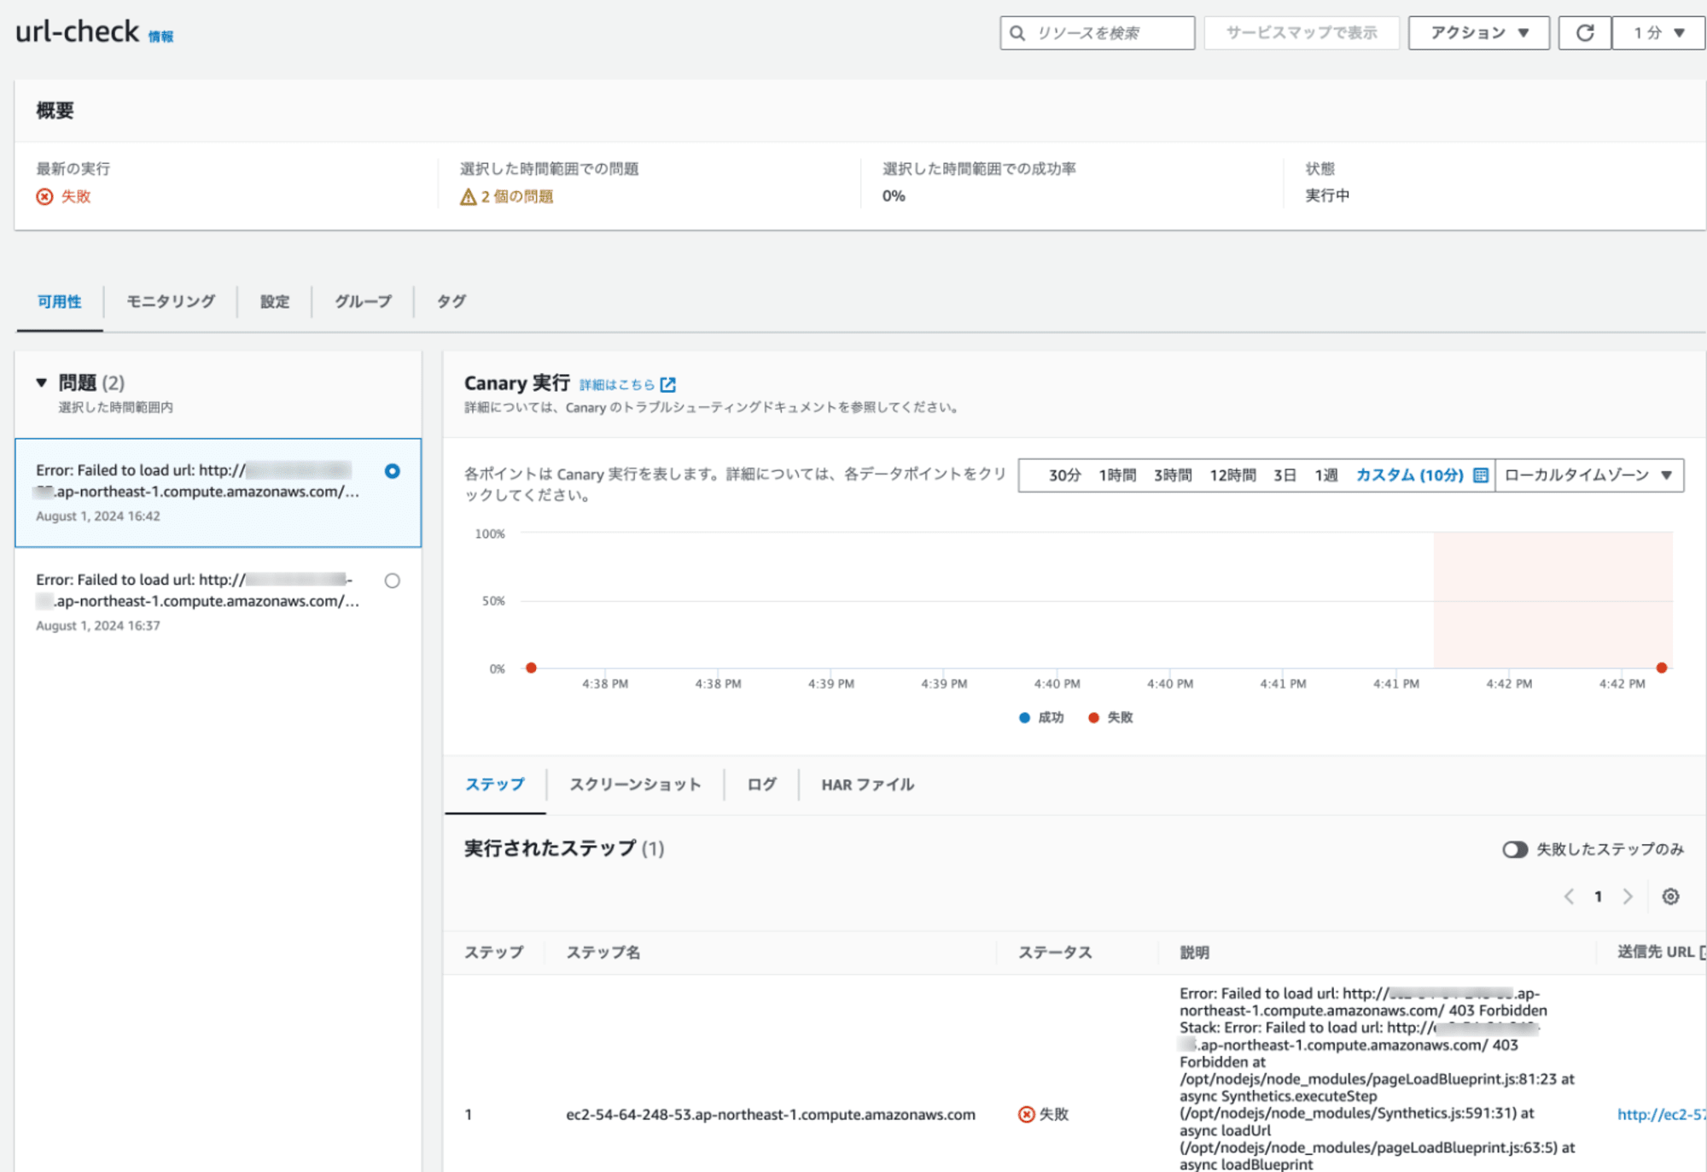Open the external link icon beside 詳細はこちら
Image resolution: width=1707 pixels, height=1172 pixels.
[x=668, y=385]
